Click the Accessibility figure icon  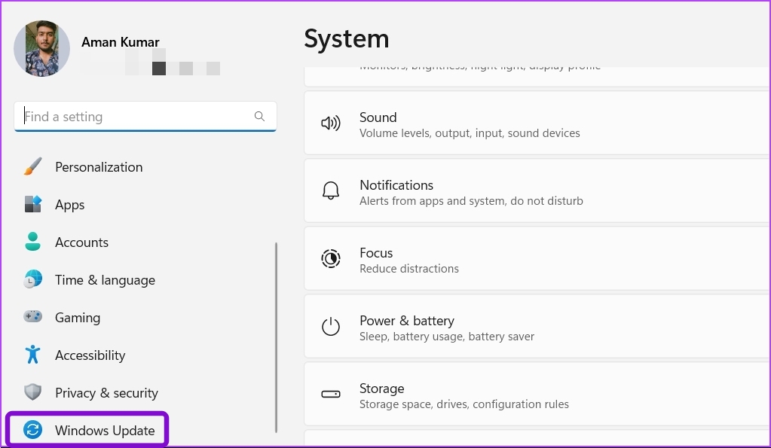(33, 355)
